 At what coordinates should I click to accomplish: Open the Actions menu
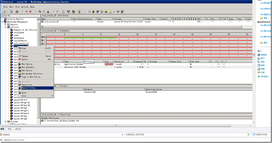tap(25, 7)
